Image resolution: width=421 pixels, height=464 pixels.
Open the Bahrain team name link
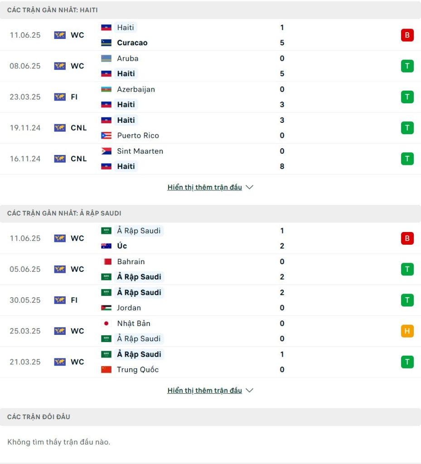(x=131, y=261)
